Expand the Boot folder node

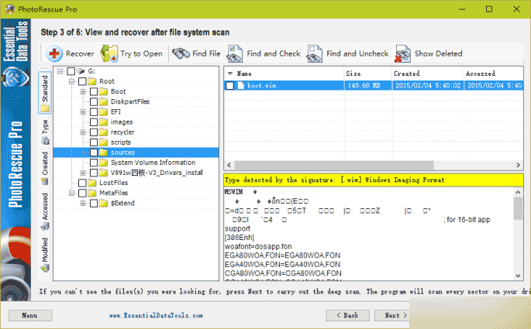(83, 91)
